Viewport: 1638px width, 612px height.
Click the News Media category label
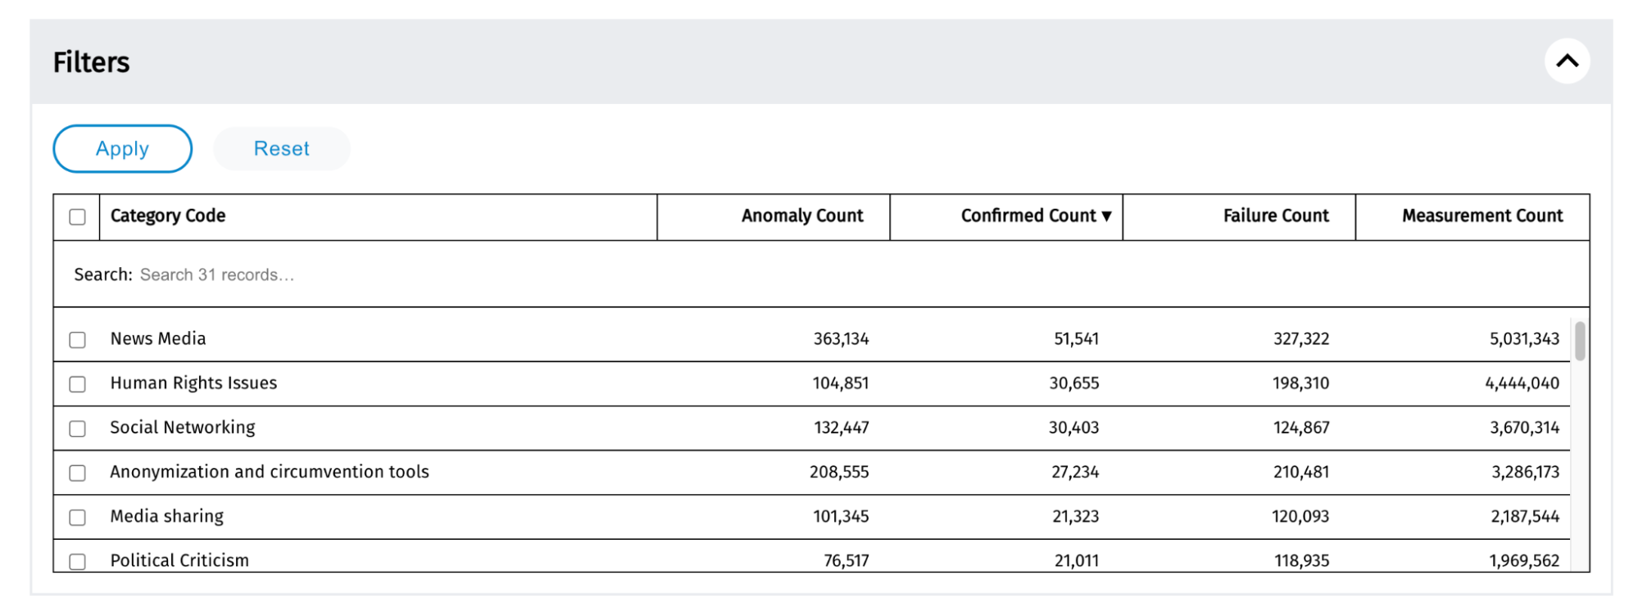(x=158, y=339)
